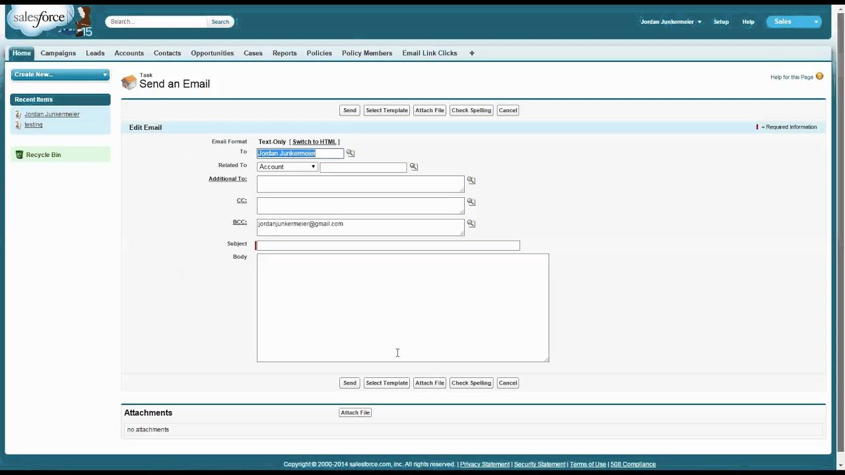Click Attach File in Attachments section
845x475 pixels.
click(x=355, y=412)
